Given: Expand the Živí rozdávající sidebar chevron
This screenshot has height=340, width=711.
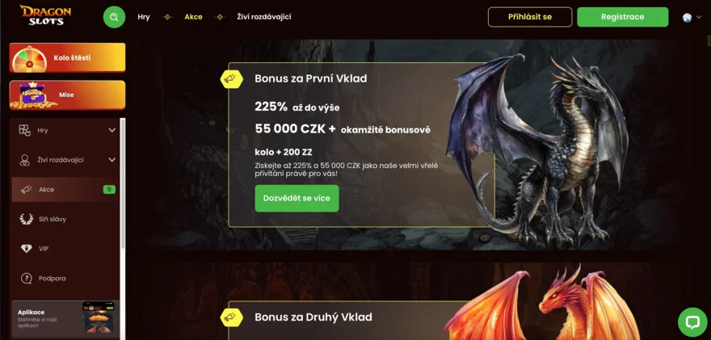Looking at the screenshot, I should 112,160.
